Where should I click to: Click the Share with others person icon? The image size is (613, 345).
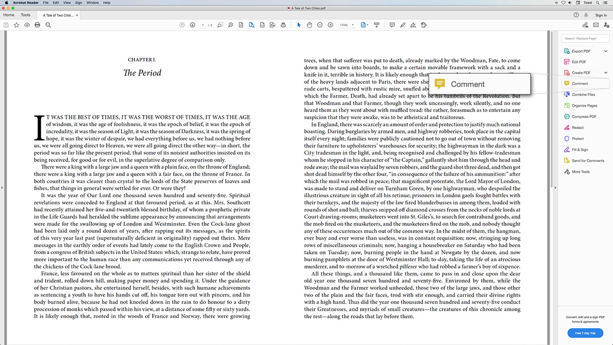coord(606,25)
